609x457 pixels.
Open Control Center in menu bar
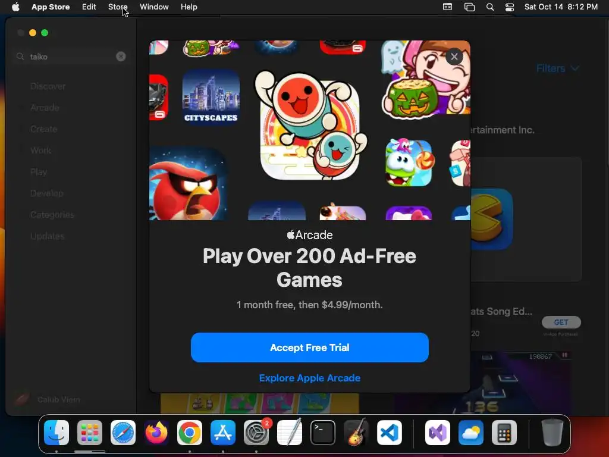(510, 7)
